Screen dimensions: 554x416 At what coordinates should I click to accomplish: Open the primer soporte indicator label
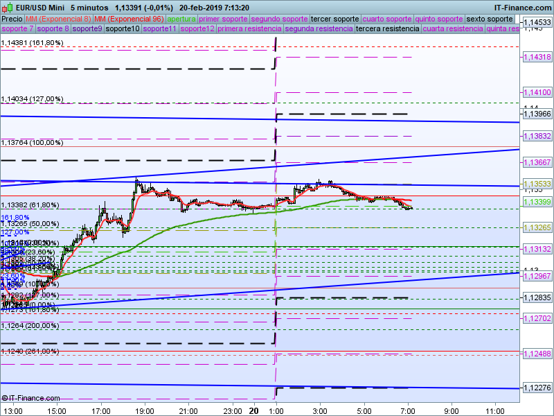click(x=223, y=19)
